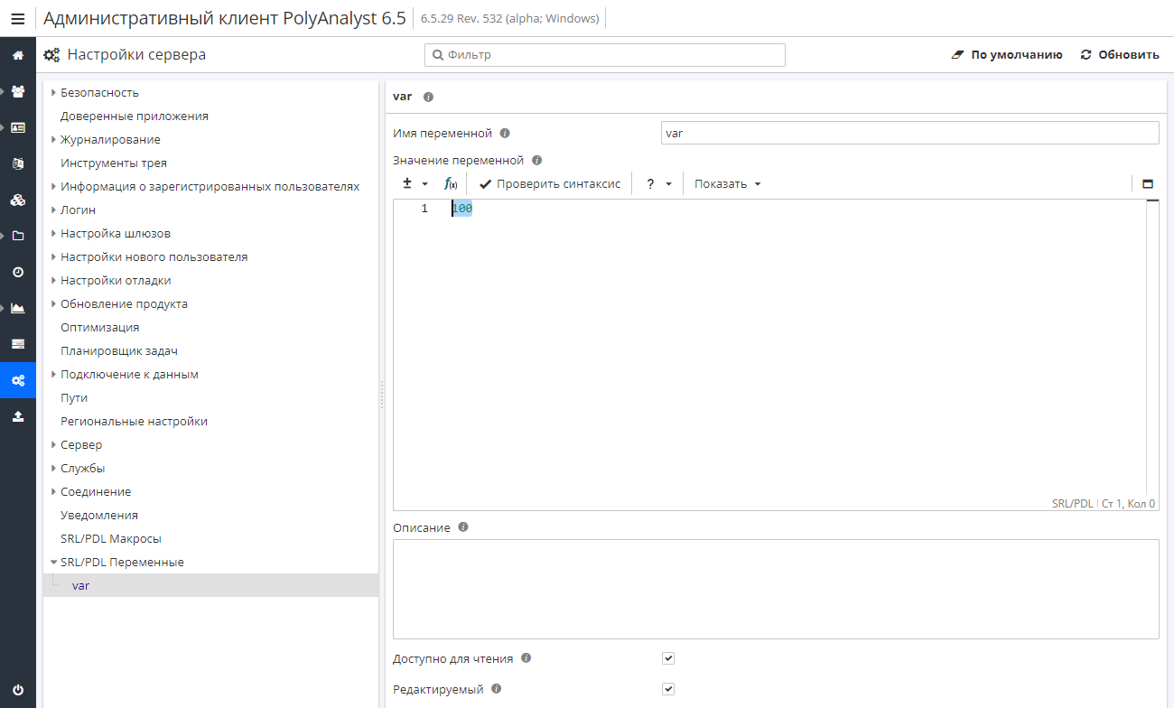Toggle the Редактируемый checkbox
The width and height of the screenshot is (1174, 708).
click(x=668, y=689)
